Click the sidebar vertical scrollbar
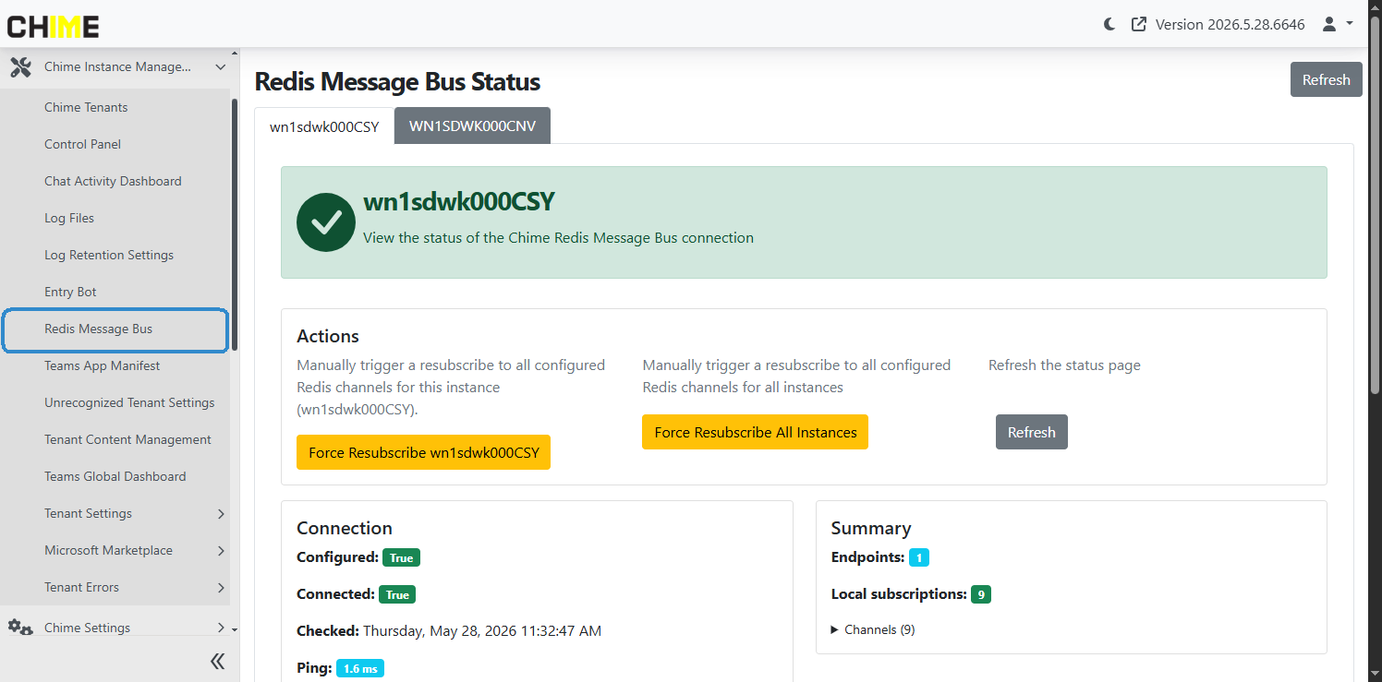 pos(235,224)
